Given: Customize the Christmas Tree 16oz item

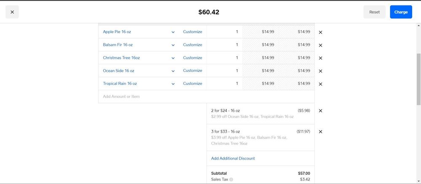Looking at the screenshot, I should [193, 58].
